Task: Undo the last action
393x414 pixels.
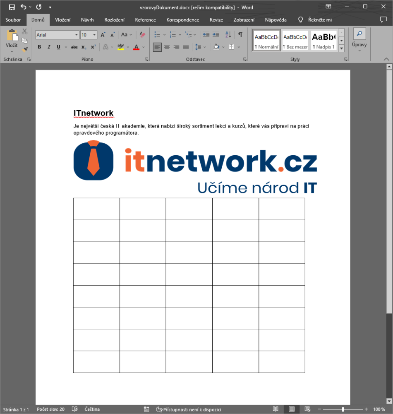Action: point(24,7)
